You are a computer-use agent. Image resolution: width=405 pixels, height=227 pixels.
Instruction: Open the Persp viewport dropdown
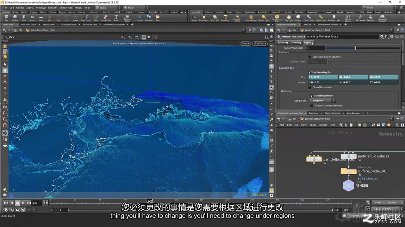(x=245, y=44)
